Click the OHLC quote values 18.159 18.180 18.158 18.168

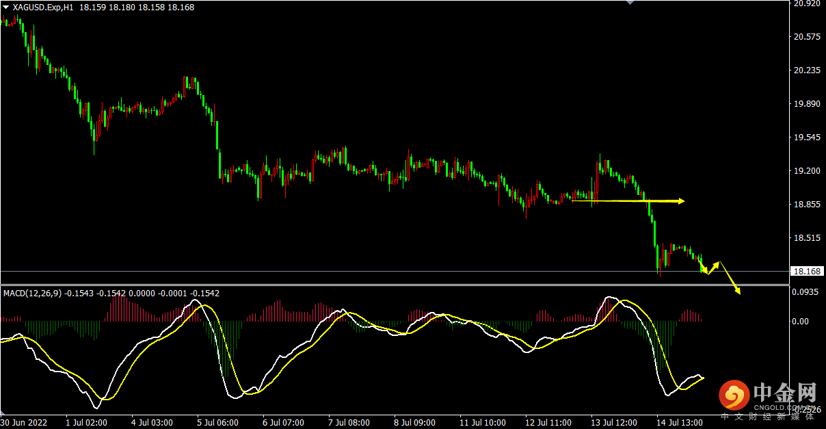[137, 7]
